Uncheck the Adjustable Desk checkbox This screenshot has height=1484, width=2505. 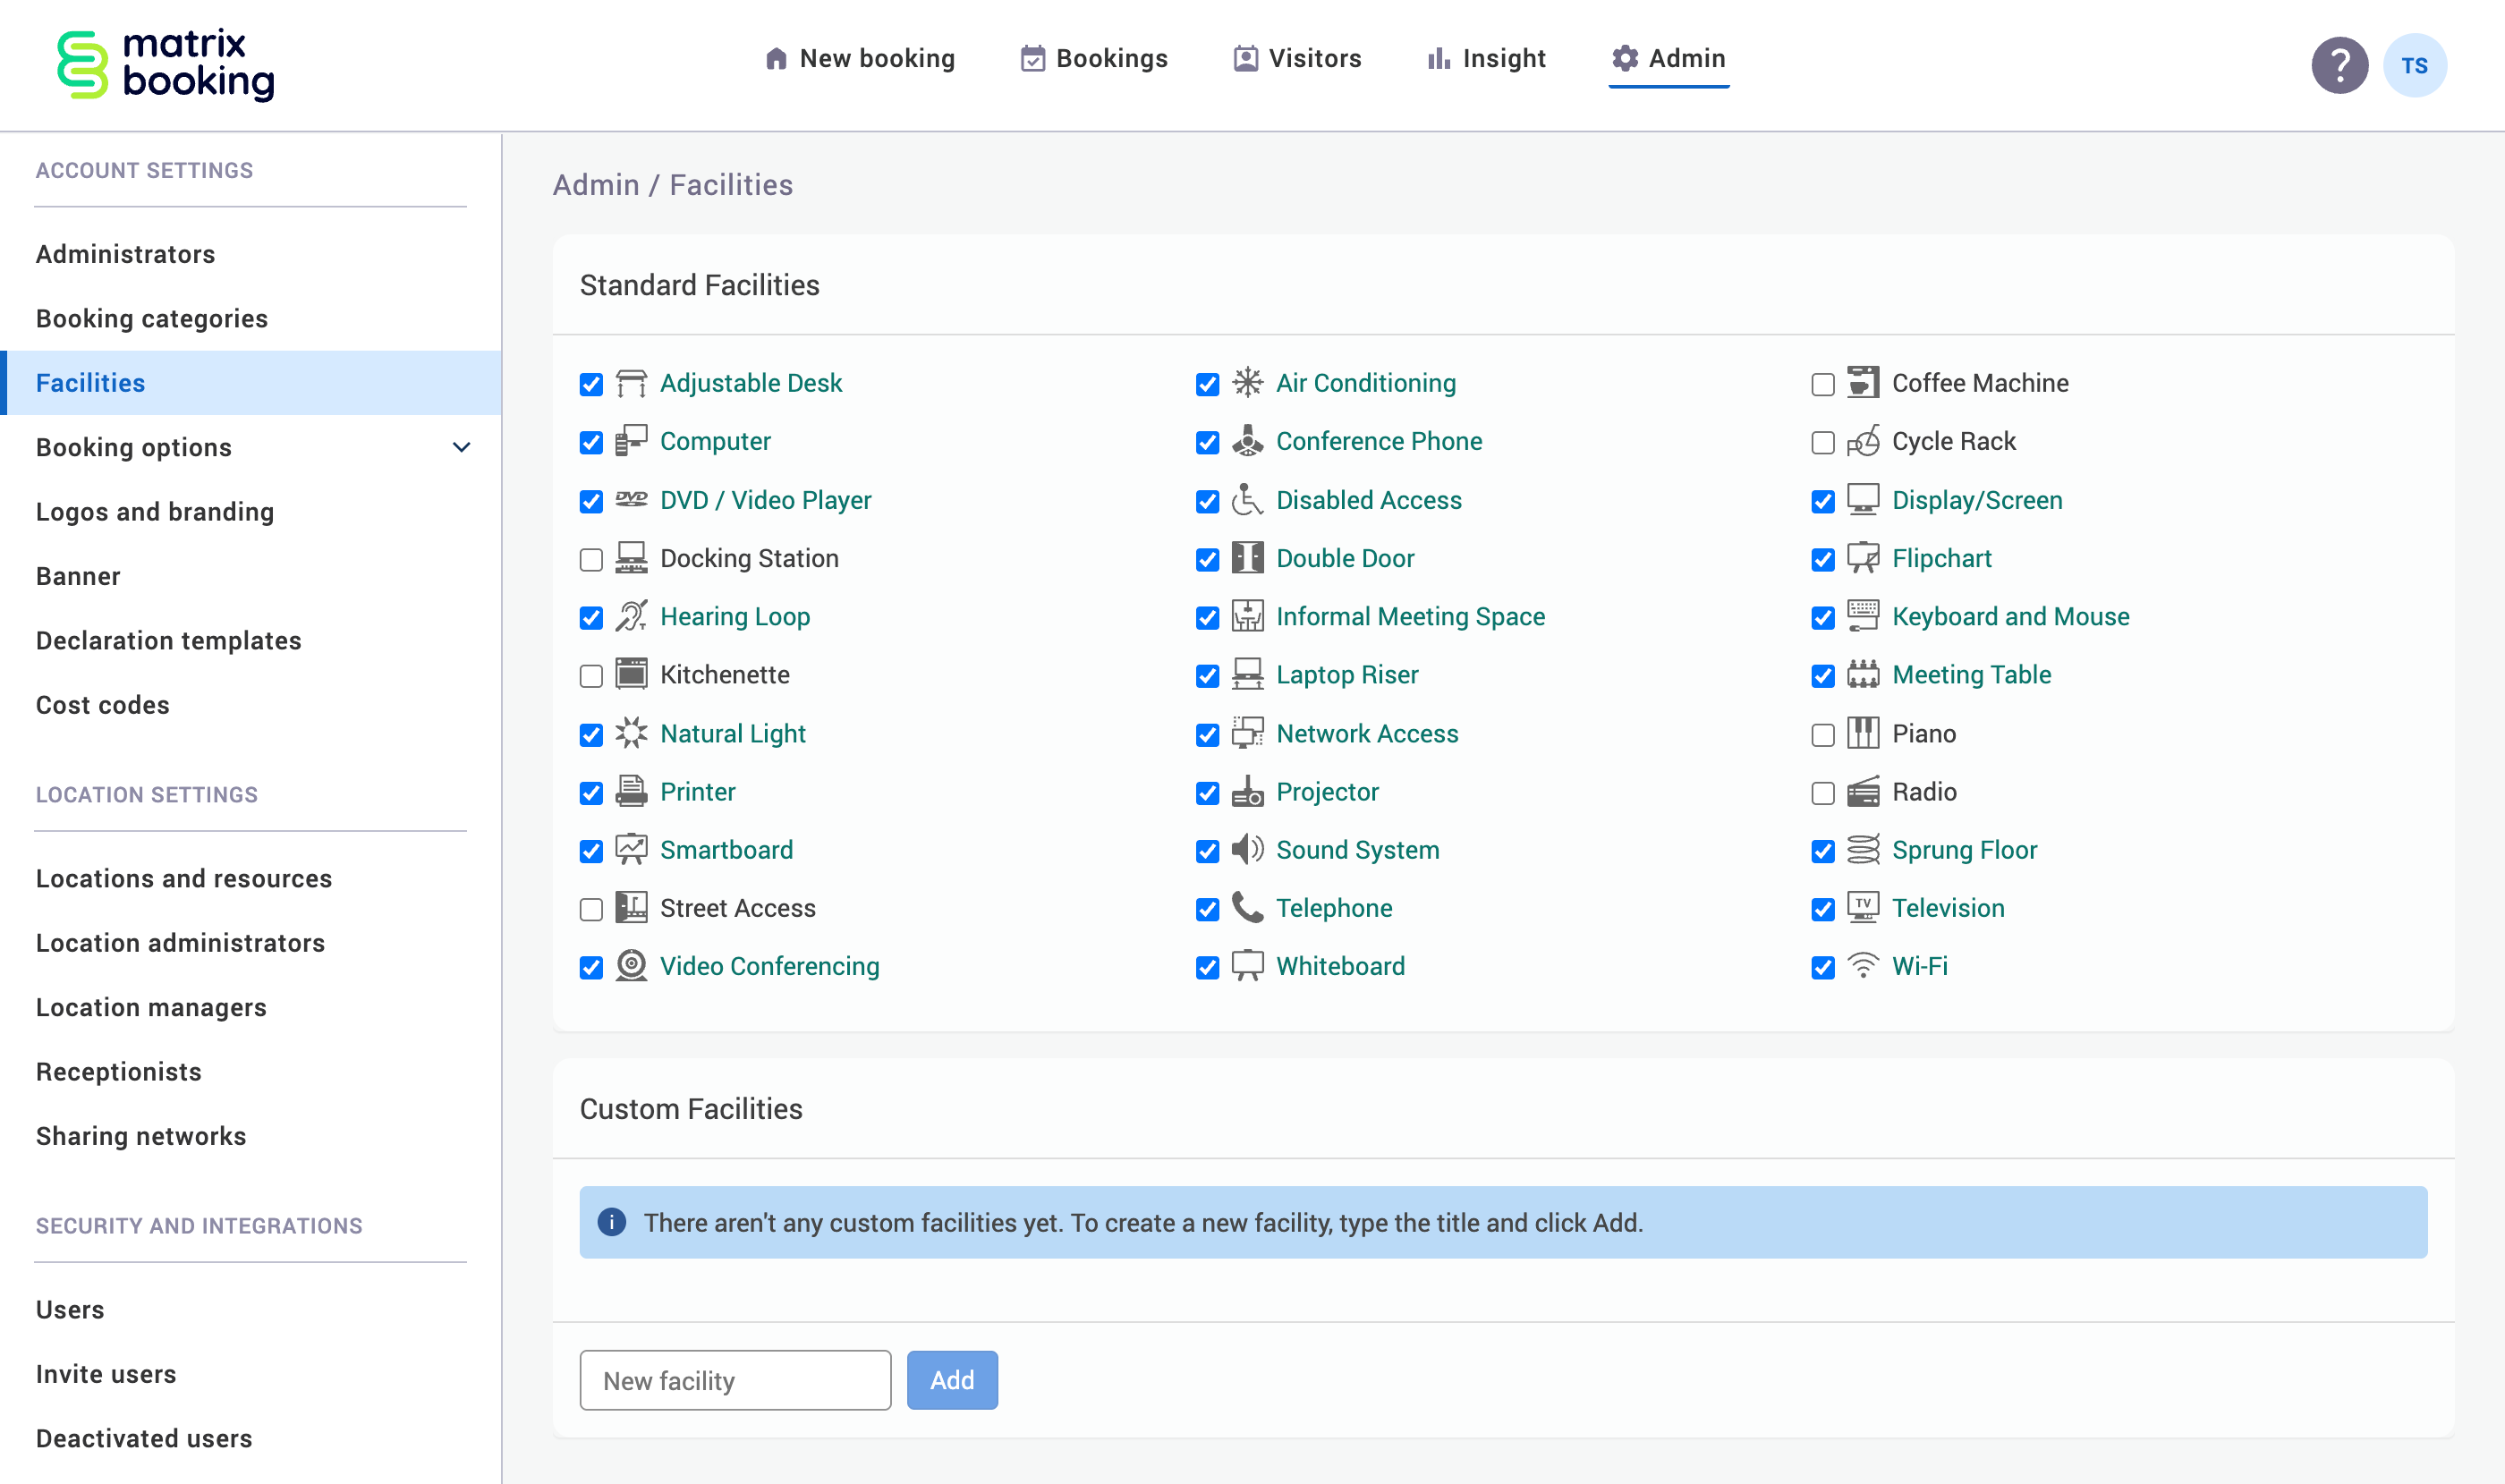coord(591,385)
